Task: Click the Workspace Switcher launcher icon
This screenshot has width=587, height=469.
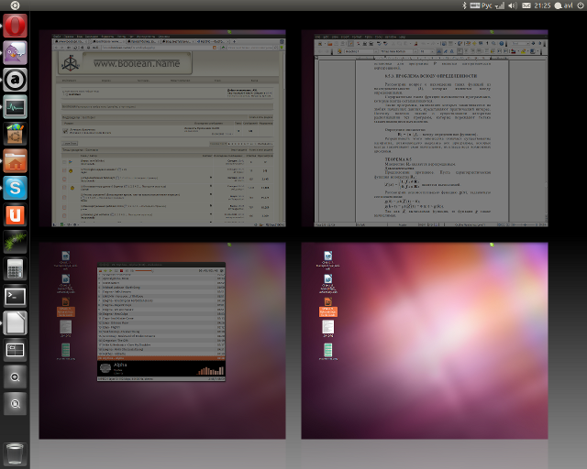Action: (16, 349)
